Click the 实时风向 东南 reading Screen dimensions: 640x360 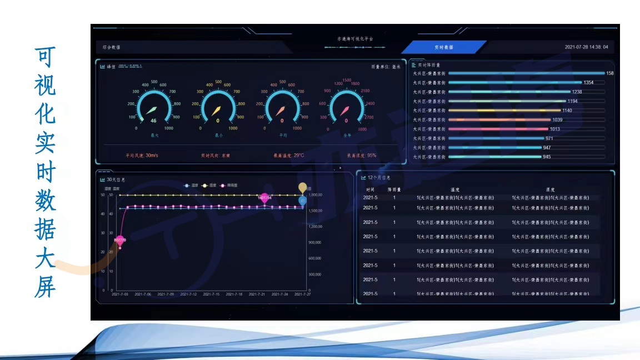[215, 156]
